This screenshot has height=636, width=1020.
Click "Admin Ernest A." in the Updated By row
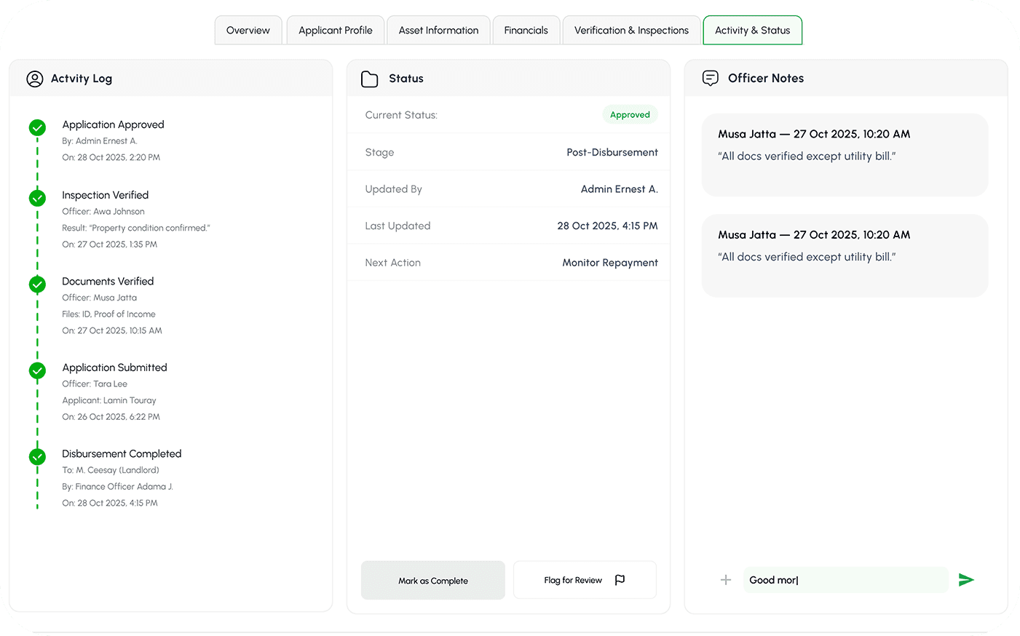620,189
